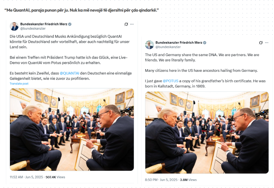
Task: Click the Grok icon on the left German tweet
Action: [126, 24]
